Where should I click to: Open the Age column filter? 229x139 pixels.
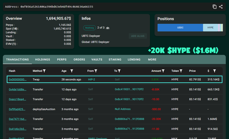(x=71, y=71)
